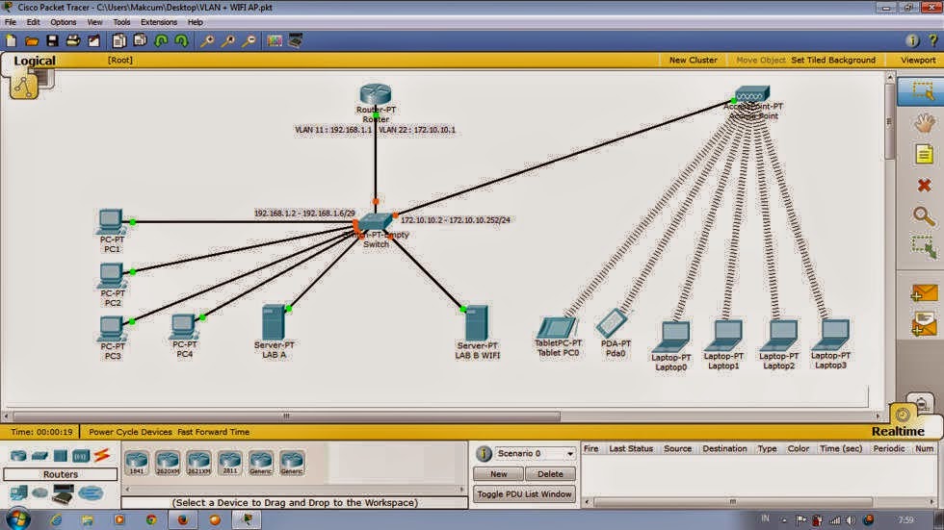The width and height of the screenshot is (944, 530).
Task: Click the Windows Start button
Action: click(x=18, y=519)
